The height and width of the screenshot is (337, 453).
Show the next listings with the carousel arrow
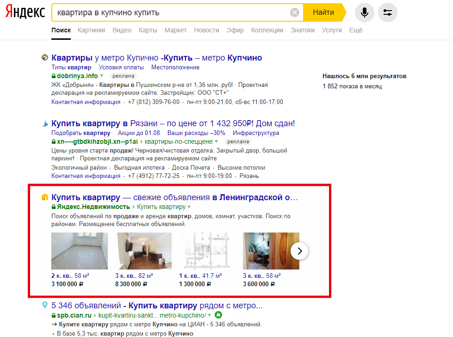pos(299,251)
